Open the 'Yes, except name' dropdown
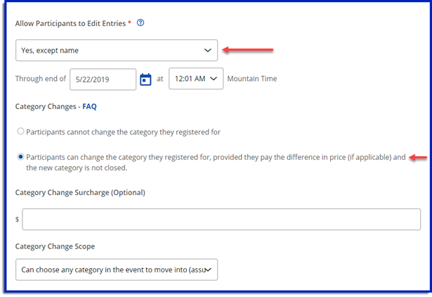 pyautogui.click(x=116, y=50)
